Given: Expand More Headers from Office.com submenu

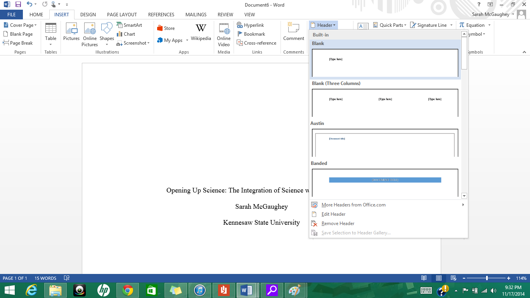Looking at the screenshot, I should tap(463, 205).
